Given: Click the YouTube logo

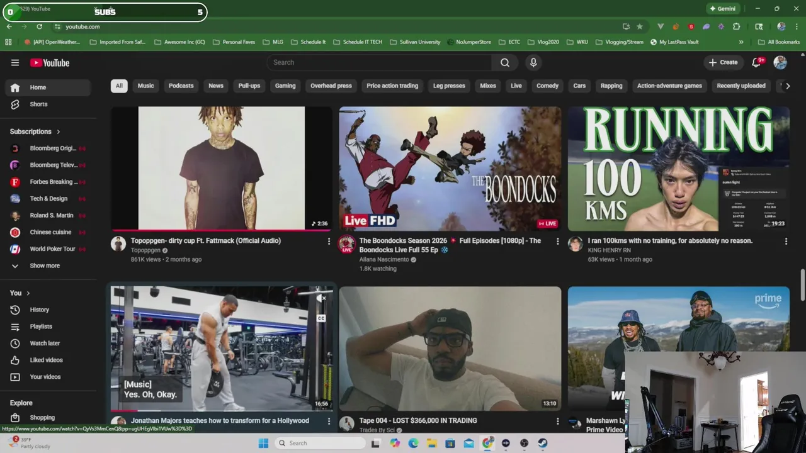Looking at the screenshot, I should pos(50,63).
